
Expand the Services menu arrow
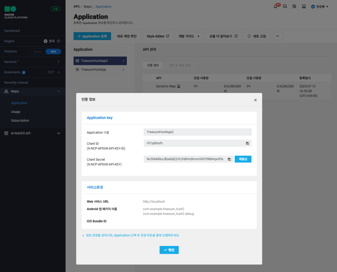58,62
